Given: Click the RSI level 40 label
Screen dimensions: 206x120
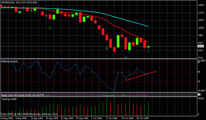Looking at the screenshot, I should coord(199,72).
